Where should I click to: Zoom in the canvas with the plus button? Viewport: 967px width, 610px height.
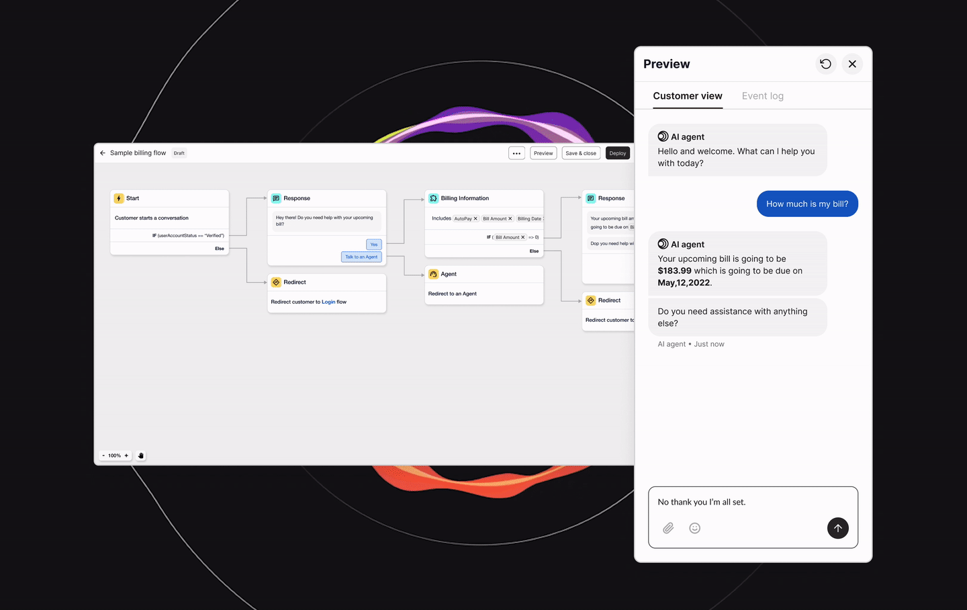coord(126,455)
